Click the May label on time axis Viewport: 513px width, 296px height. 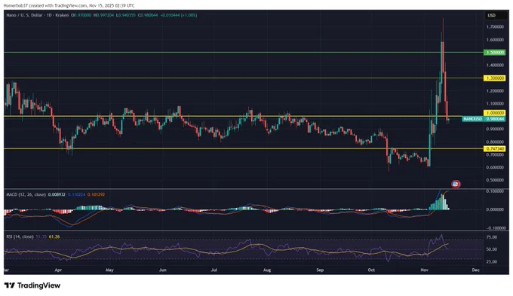tap(109, 270)
